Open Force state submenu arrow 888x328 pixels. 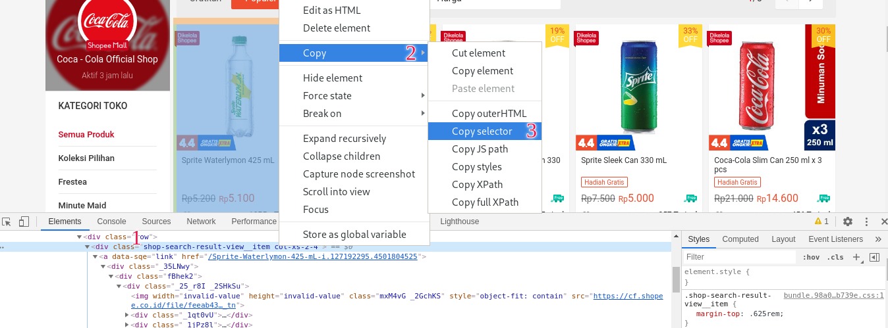pos(423,95)
